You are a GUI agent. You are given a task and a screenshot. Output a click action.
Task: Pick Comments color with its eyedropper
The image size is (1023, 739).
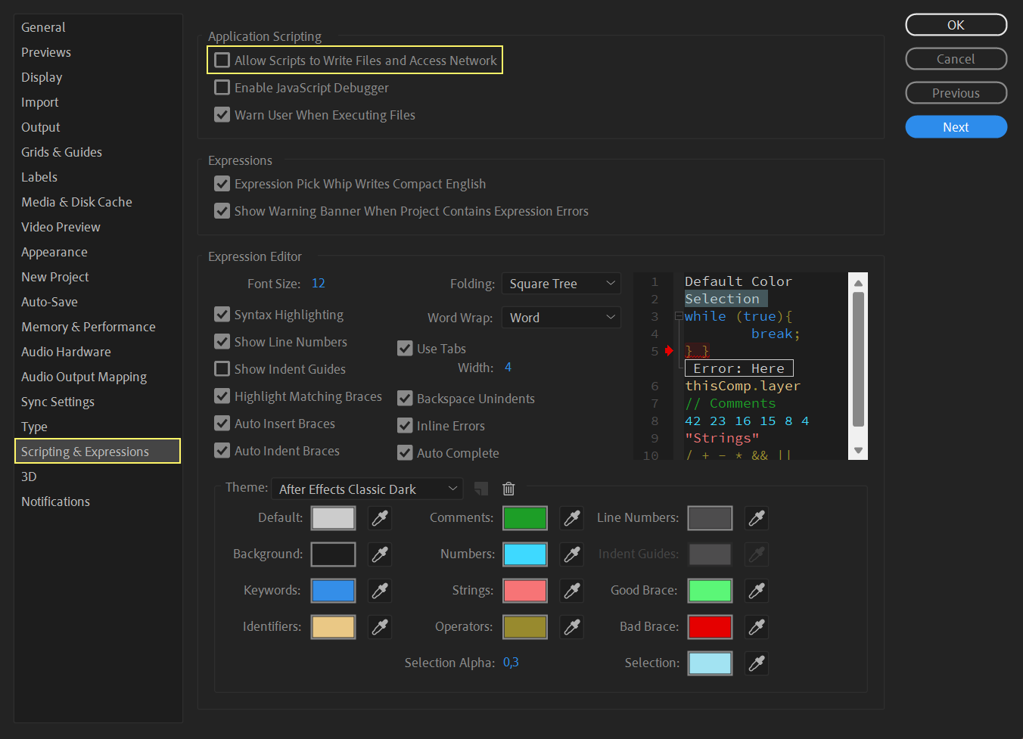[x=572, y=518]
